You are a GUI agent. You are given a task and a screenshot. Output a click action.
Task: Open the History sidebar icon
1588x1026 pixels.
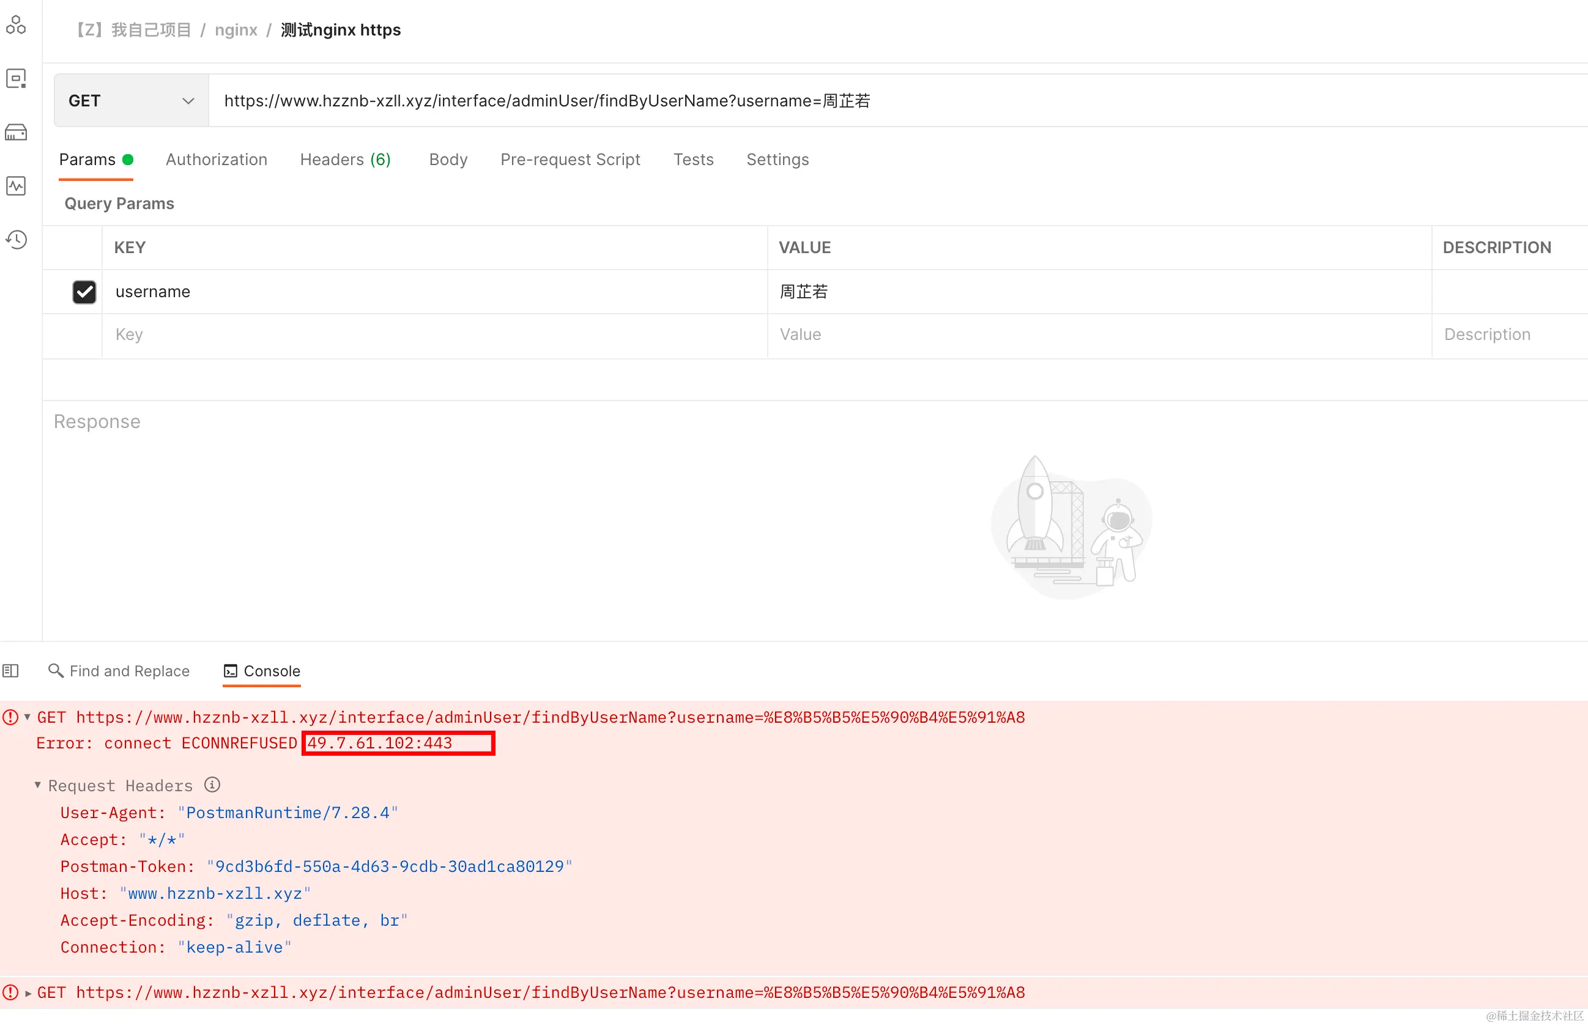(16, 239)
